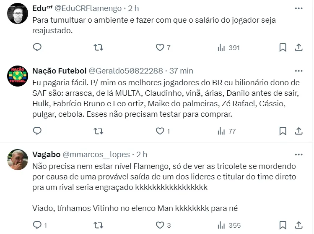Screen dimensions: 314x234
Task: Reply to EduCRFlamengo's tweet
Action: coord(37,47)
